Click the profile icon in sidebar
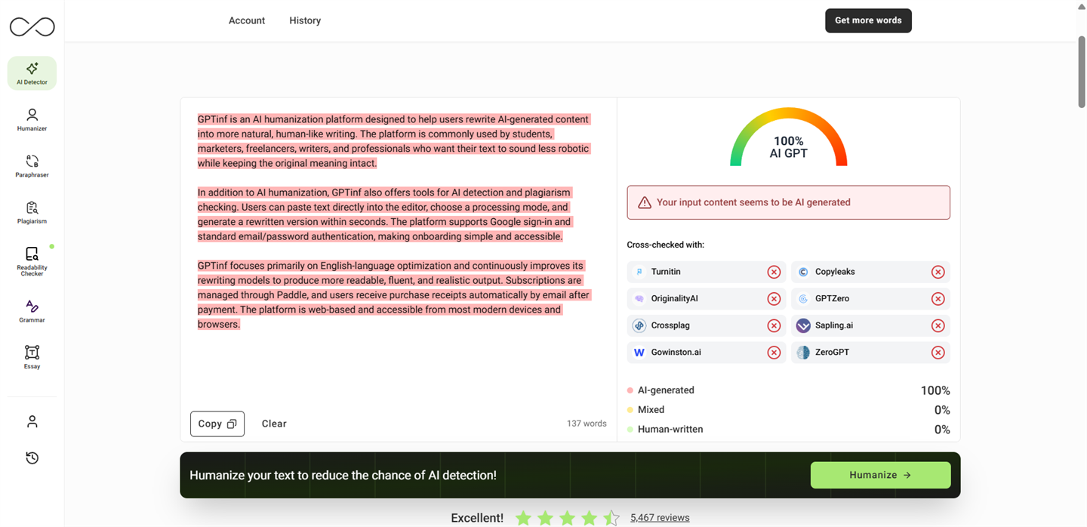This screenshot has width=1087, height=527. pos(32,421)
